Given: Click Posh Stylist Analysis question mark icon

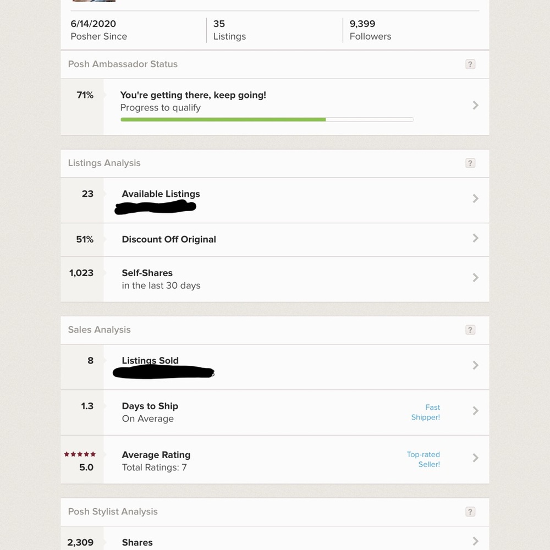Looking at the screenshot, I should click(470, 512).
